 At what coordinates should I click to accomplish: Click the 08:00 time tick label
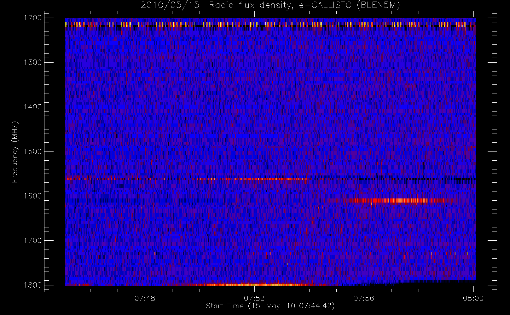coord(473,298)
